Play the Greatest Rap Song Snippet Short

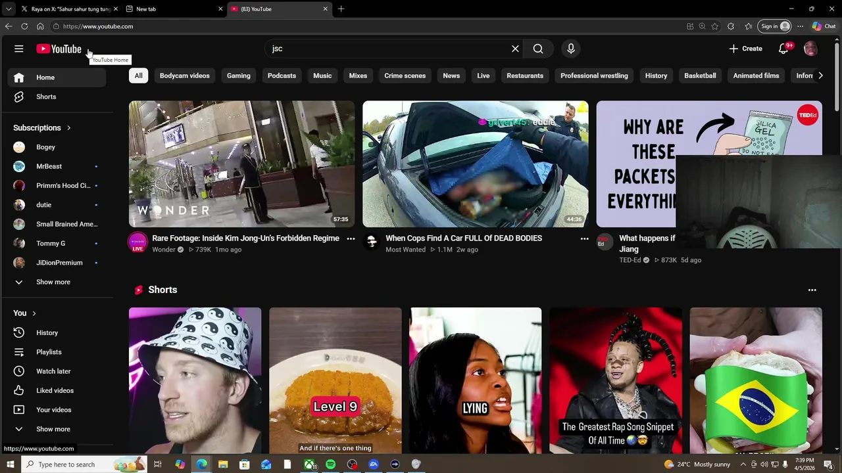[616, 380]
